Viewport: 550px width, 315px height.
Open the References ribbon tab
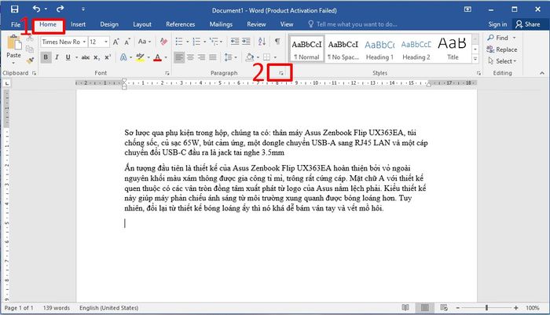[x=180, y=24]
